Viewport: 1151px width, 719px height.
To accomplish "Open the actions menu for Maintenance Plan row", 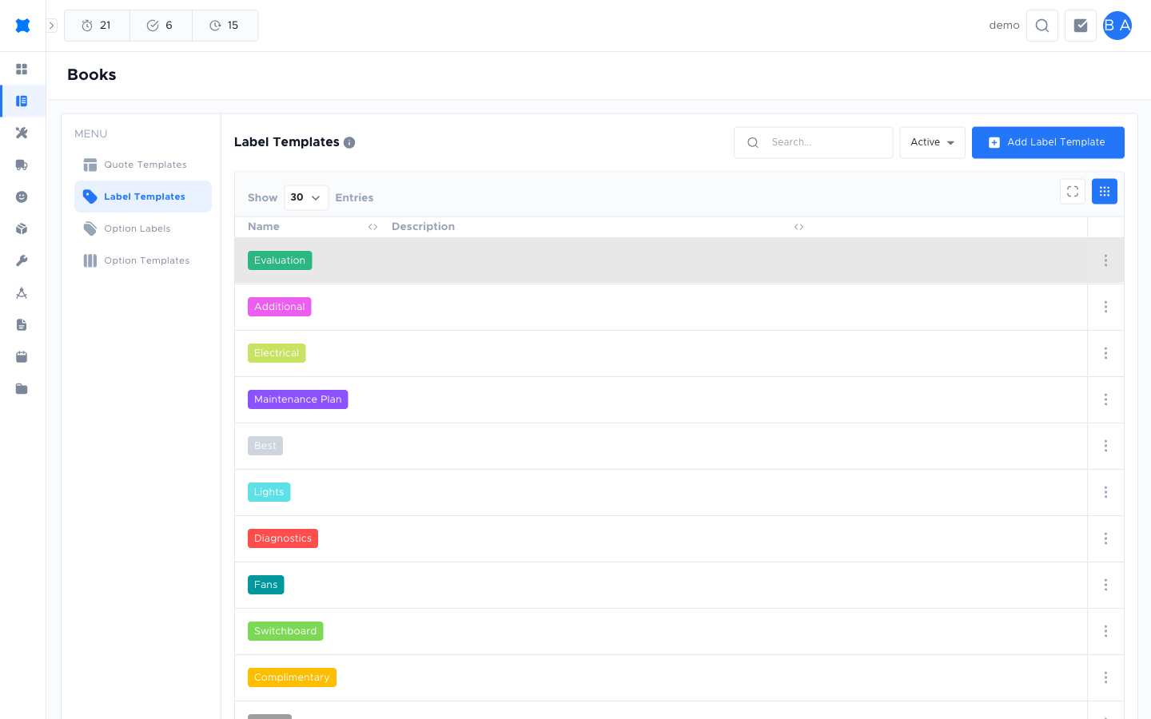I will [1105, 399].
